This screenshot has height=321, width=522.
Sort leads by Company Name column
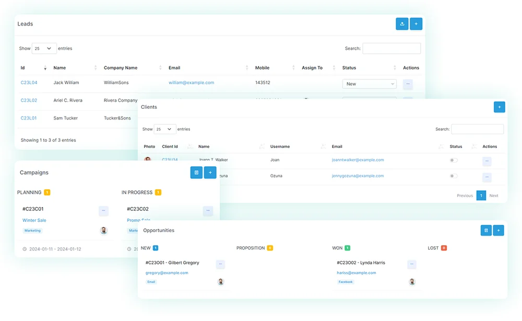click(x=121, y=68)
